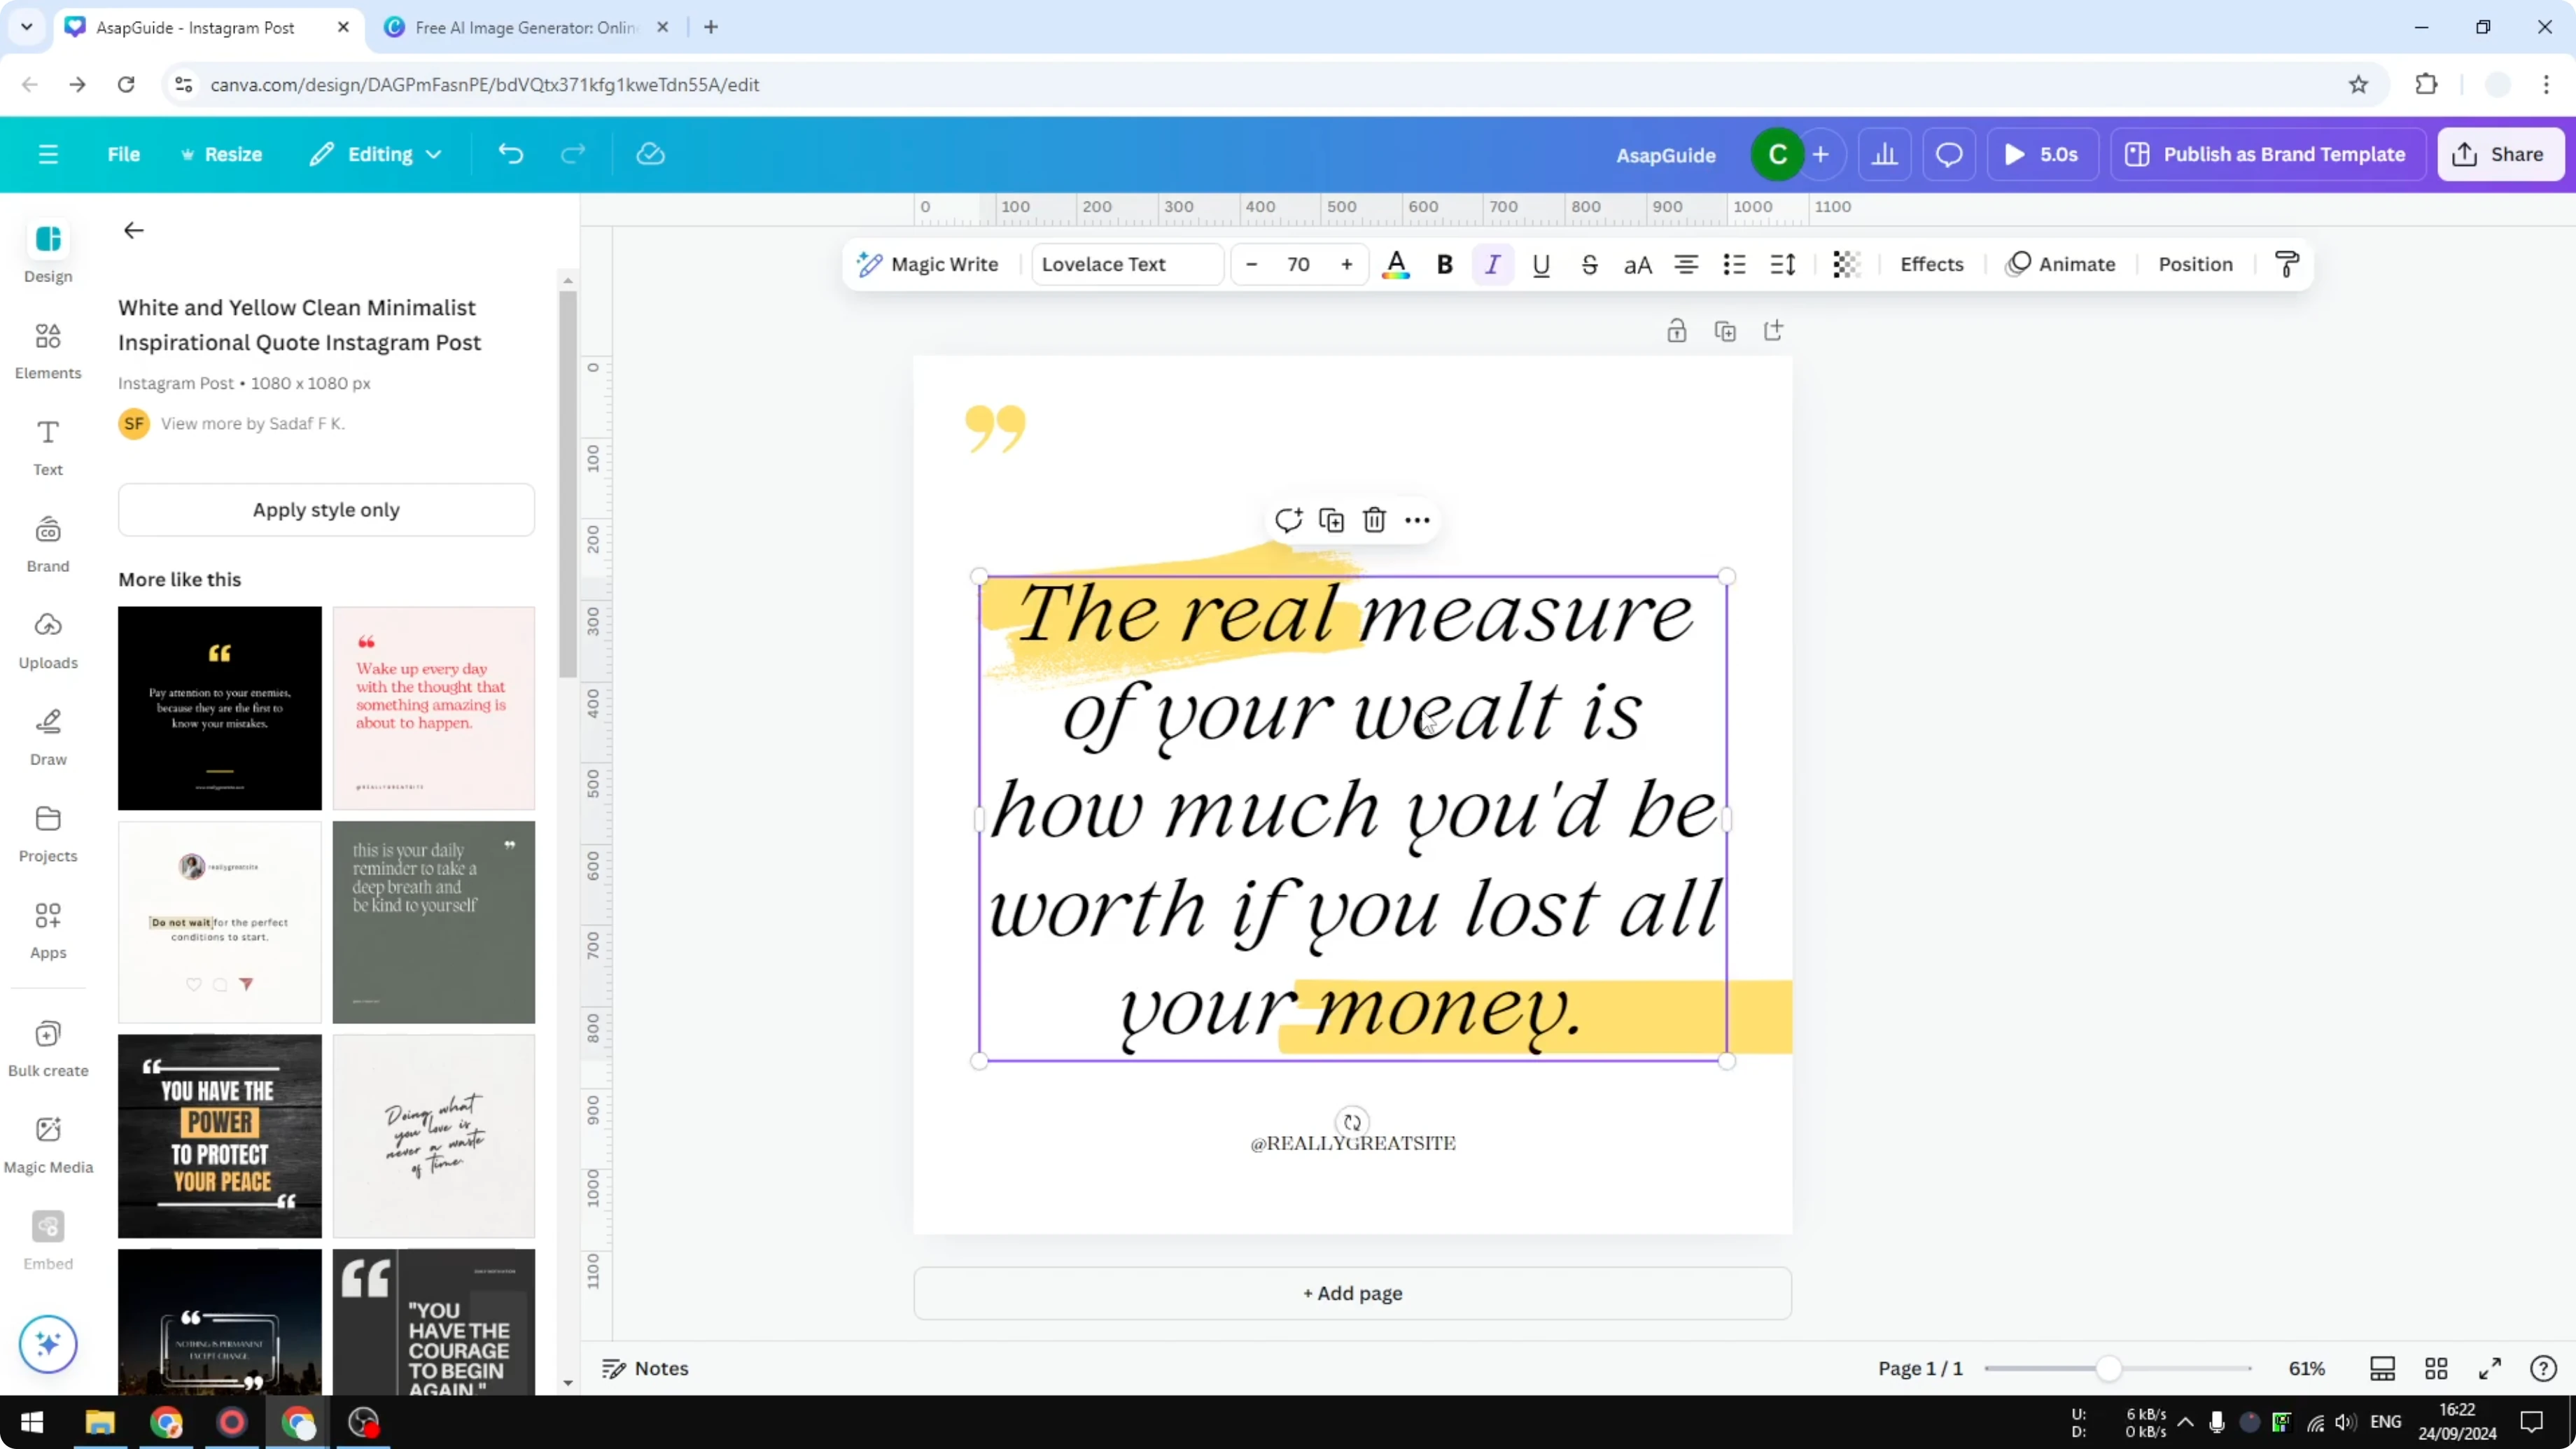2576x1449 pixels.
Task: Expand the Editing mode dropdown
Action: pyautogui.click(x=375, y=155)
